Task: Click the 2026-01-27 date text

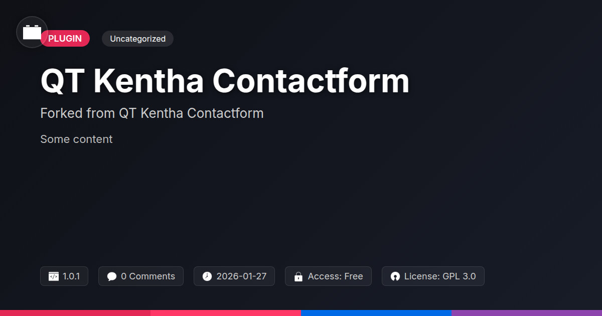Action: click(x=241, y=276)
